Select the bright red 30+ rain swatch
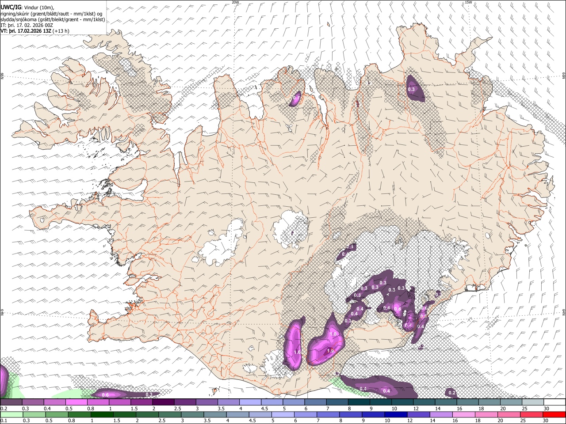This screenshot has height=424, width=566. coord(555,415)
